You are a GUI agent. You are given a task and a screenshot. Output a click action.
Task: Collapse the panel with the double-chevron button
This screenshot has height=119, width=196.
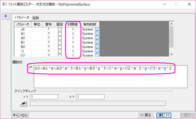pos(6,16)
